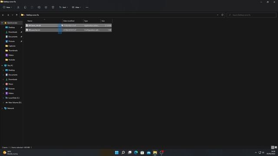The width and height of the screenshot is (278, 156).
Task: Click the Delete trash bin icon
Action: (x=53, y=7)
